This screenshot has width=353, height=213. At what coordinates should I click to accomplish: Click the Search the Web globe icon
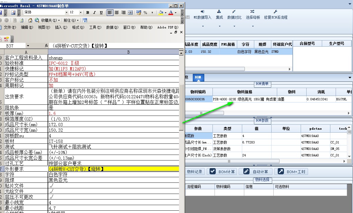click(x=37, y=20)
